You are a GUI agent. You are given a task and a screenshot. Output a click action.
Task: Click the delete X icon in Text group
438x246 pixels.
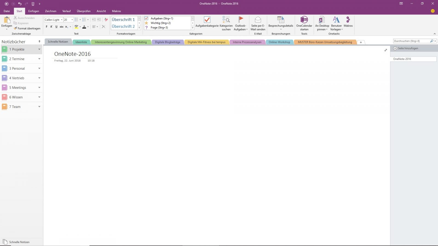103,27
